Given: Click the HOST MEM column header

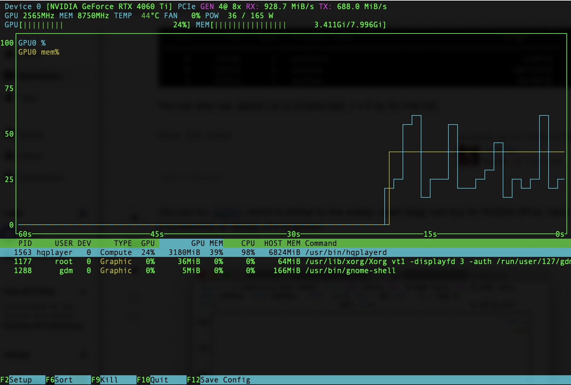Looking at the screenshot, I should tap(282, 243).
